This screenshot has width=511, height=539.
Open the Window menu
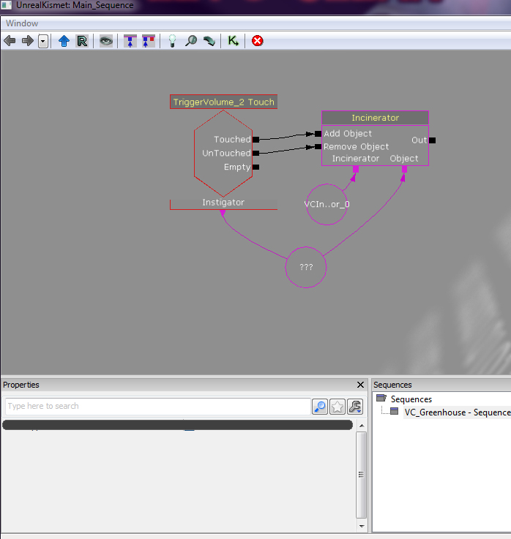pyautogui.click(x=22, y=23)
